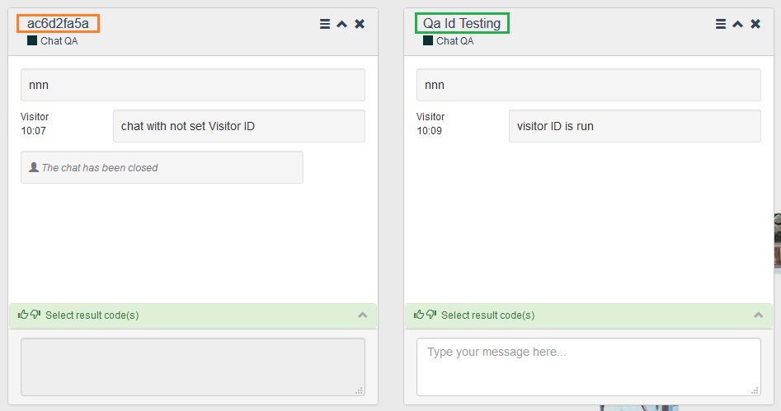Open Select result code(s) in left chat
Screen dimensions: 781x411
coord(92,315)
